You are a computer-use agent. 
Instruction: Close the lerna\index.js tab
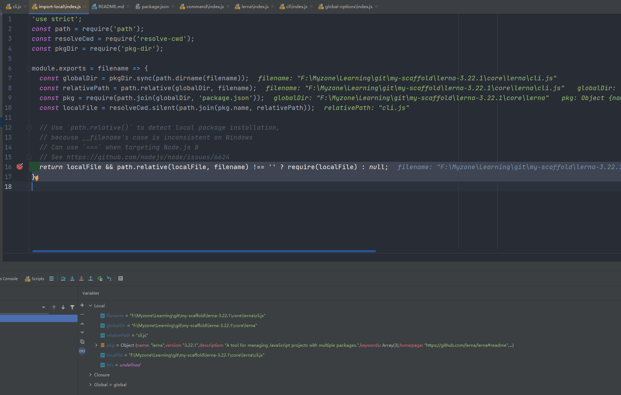273,7
